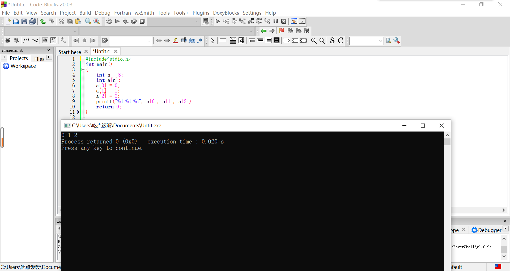Image resolution: width=510 pixels, height=271 pixels.
Task: Close the Management panel
Action: [x=49, y=50]
